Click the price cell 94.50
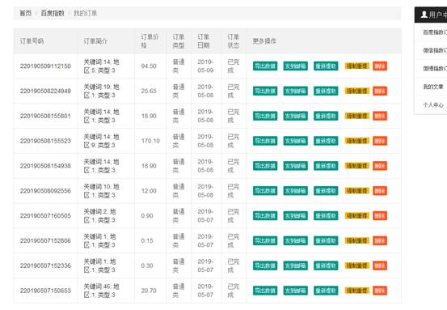 click(150, 66)
